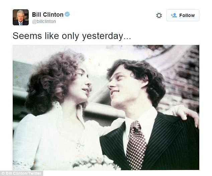Click Bill Clinton's profile avatar

[x=20, y=17]
